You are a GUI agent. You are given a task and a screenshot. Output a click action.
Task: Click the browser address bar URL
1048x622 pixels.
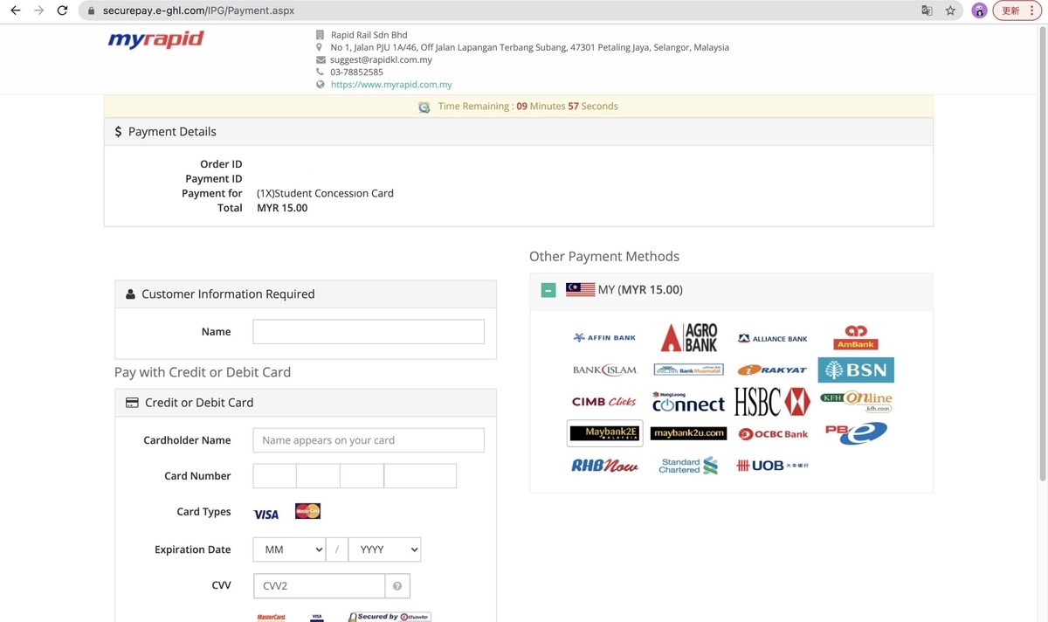[199, 10]
